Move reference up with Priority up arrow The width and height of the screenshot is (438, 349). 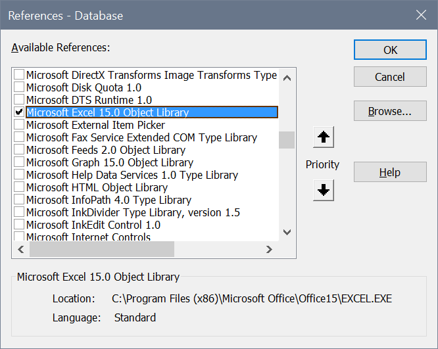point(324,137)
